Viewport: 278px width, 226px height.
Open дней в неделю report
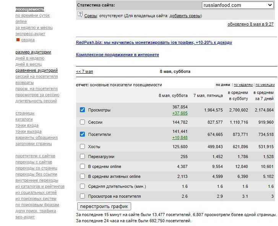pyautogui.click(x=30, y=58)
